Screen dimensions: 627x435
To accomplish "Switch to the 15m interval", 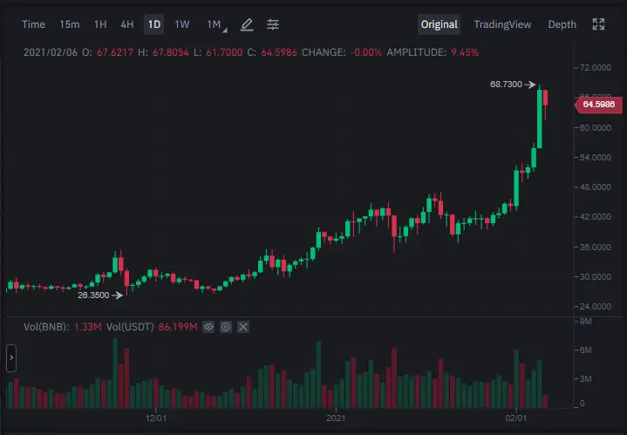I will [70, 24].
